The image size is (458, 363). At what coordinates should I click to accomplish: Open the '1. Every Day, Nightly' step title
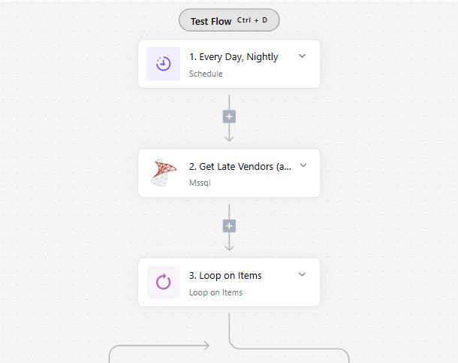point(234,56)
